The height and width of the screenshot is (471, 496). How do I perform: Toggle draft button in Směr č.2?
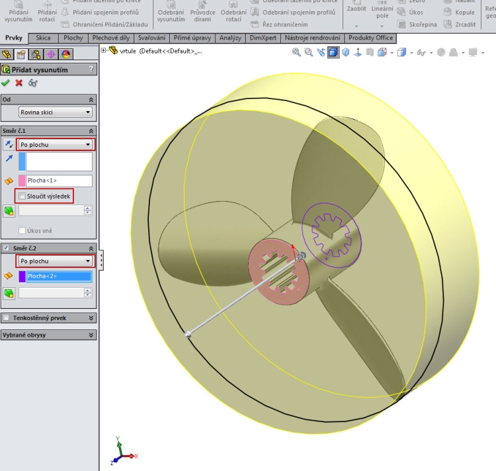[9, 293]
